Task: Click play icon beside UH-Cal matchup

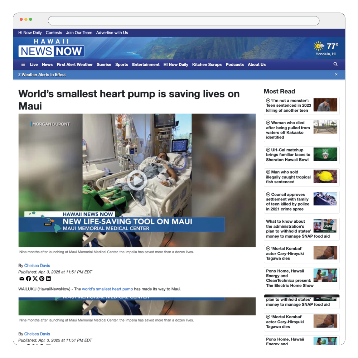Action: click(268, 150)
